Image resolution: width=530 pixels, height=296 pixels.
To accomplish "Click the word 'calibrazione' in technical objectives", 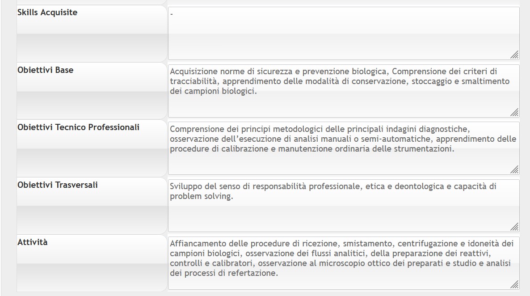I will pos(245,149).
